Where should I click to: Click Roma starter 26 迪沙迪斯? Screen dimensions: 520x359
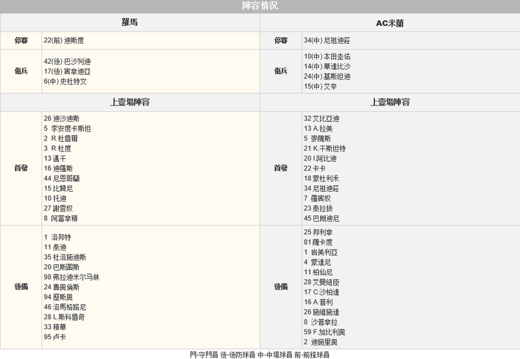click(x=62, y=119)
